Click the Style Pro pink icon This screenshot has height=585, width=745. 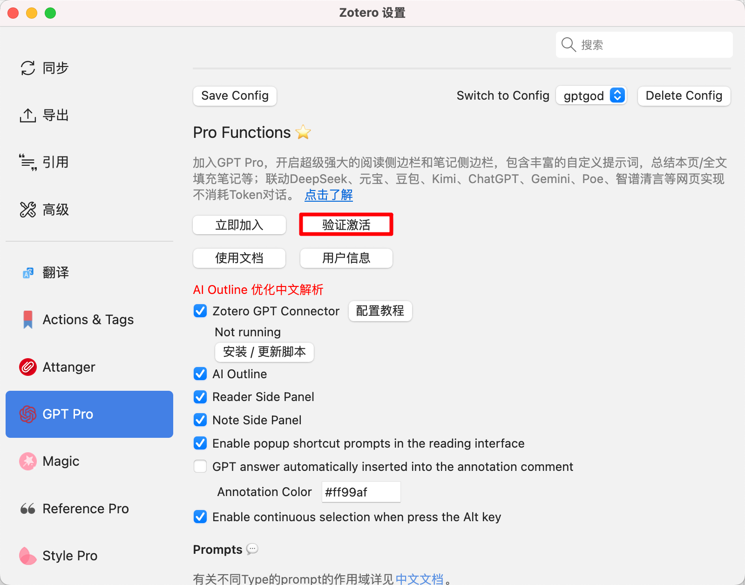point(28,556)
